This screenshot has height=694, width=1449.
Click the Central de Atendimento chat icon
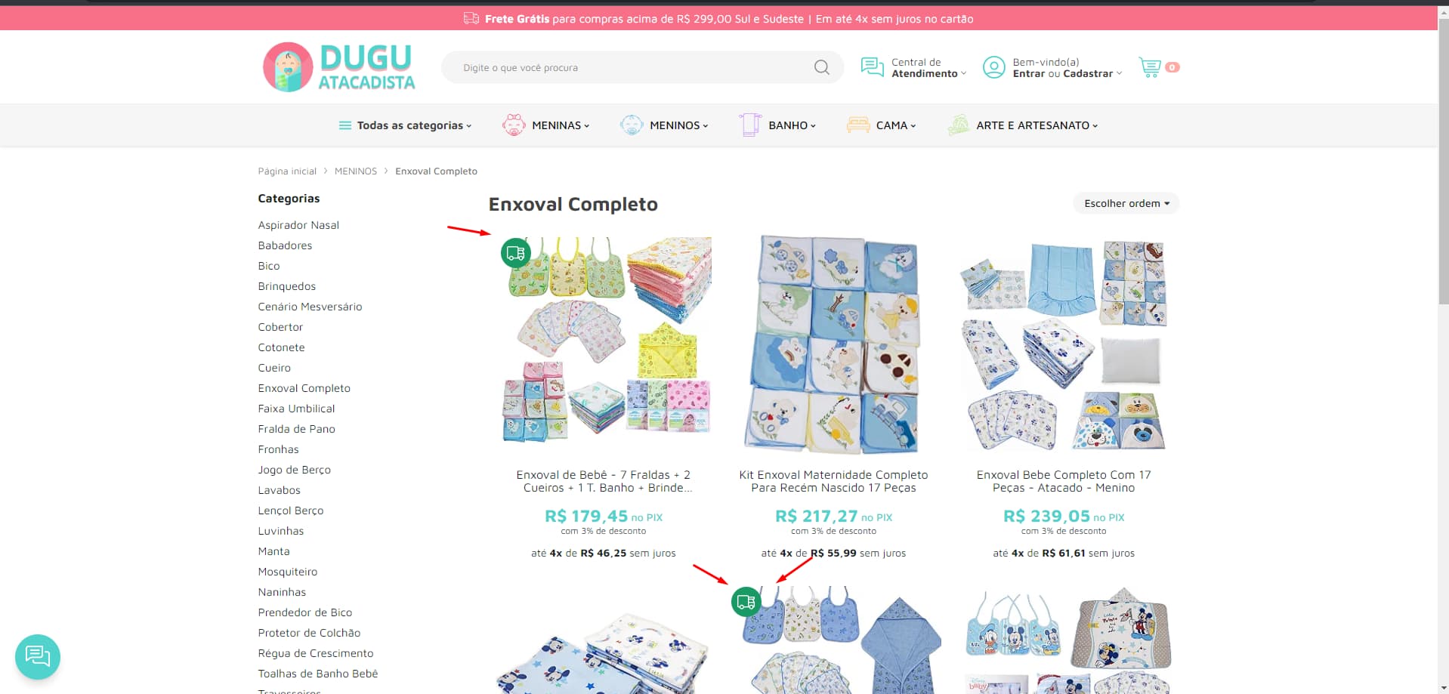click(x=872, y=67)
